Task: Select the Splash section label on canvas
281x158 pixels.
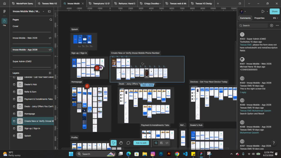Action: (x=74, y=29)
